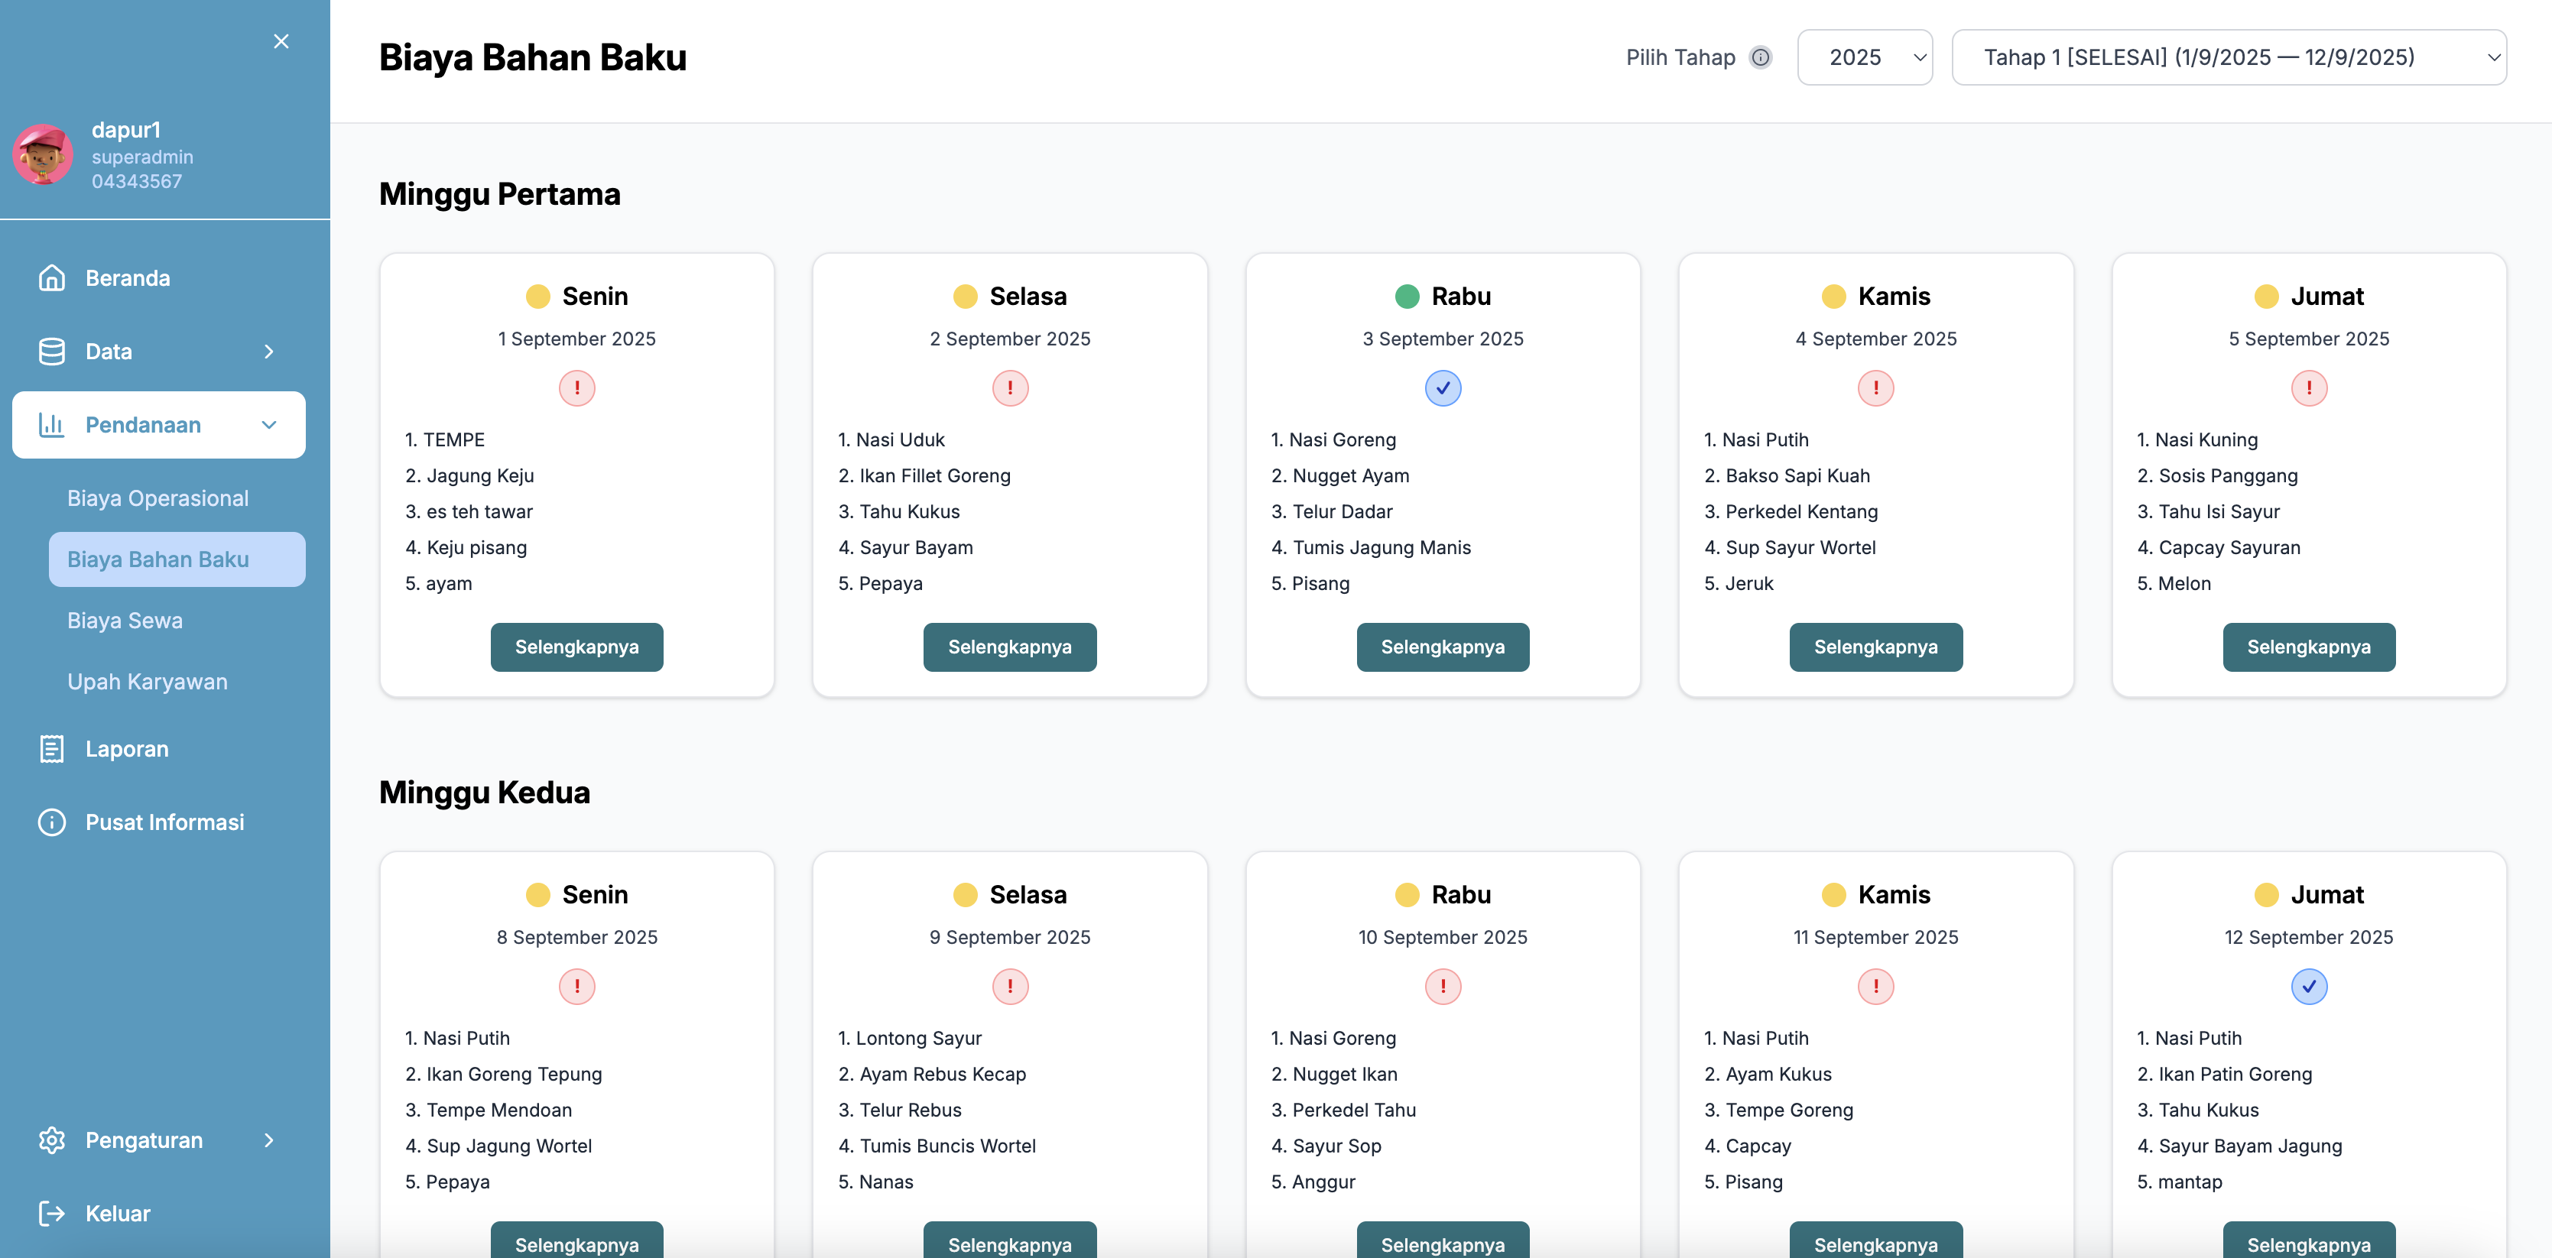Select Upah Karyawan in the sidebar
The width and height of the screenshot is (2552, 1258).
click(147, 682)
